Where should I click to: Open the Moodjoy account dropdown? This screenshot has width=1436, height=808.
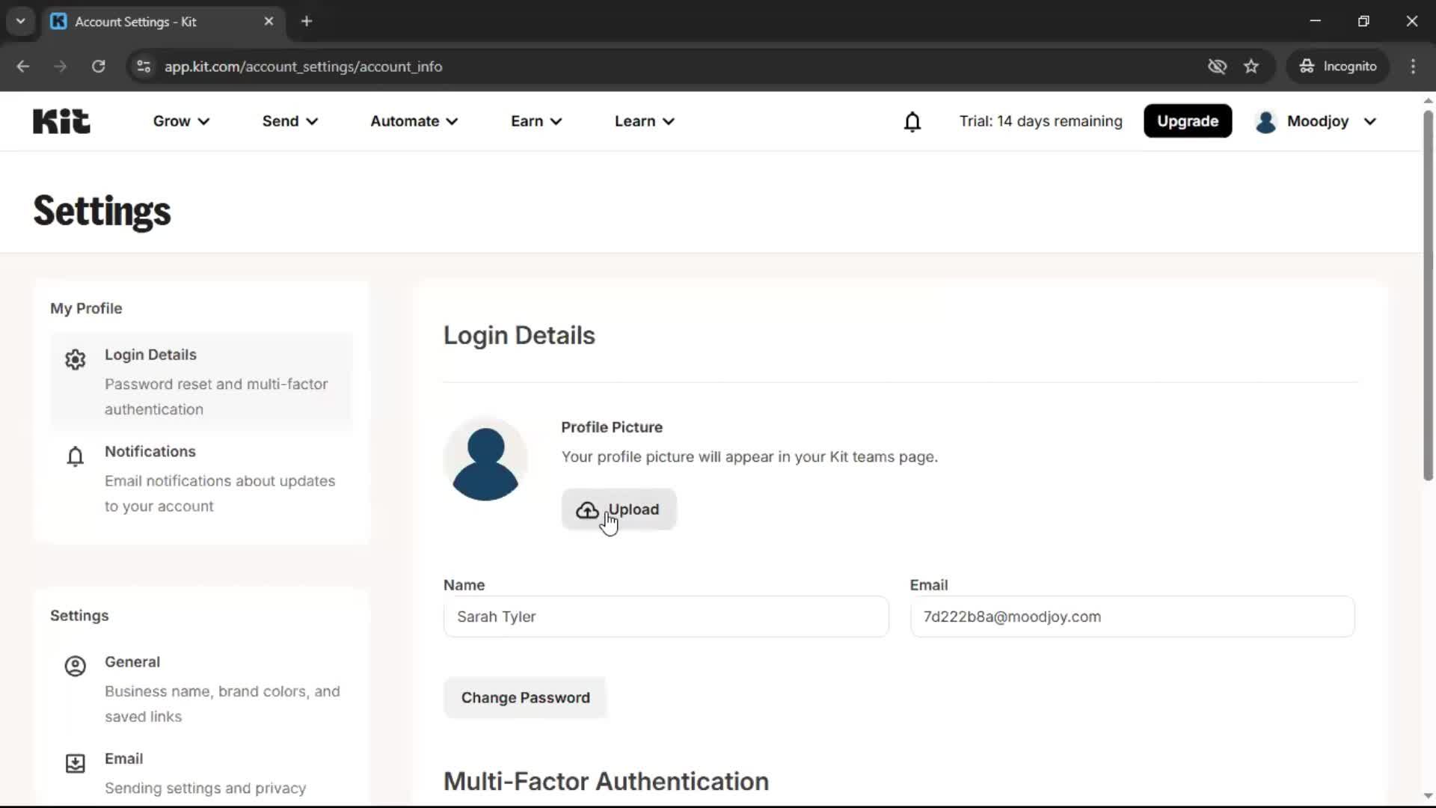pyautogui.click(x=1316, y=121)
